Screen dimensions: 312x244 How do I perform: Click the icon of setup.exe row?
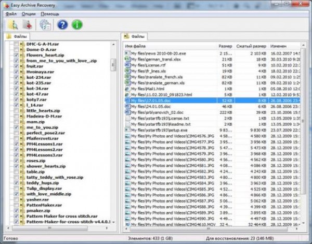pos(127,130)
